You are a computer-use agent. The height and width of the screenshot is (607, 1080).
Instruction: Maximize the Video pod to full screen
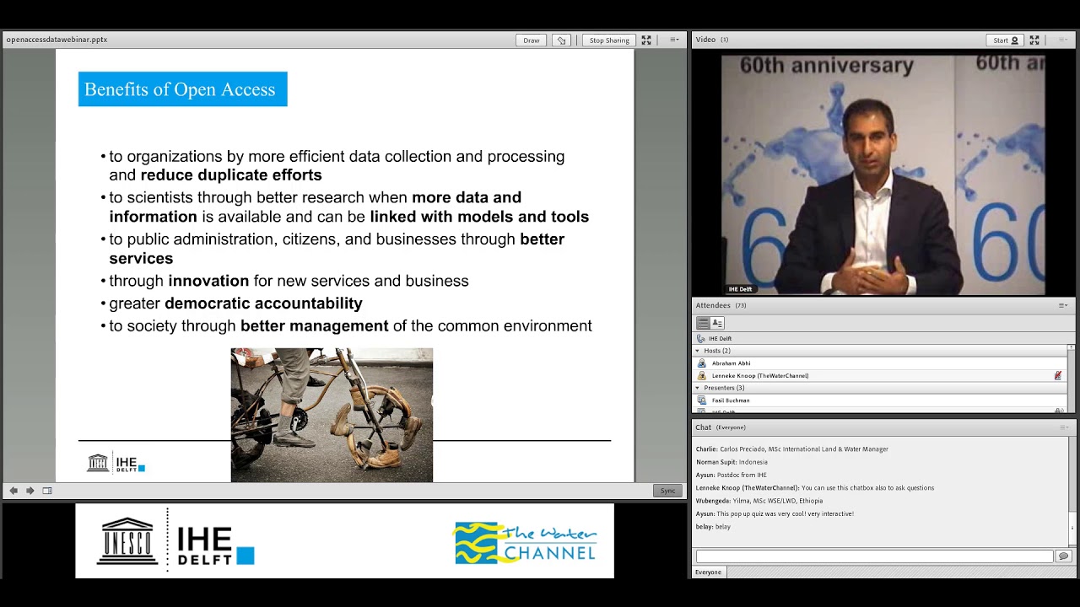(x=1034, y=40)
